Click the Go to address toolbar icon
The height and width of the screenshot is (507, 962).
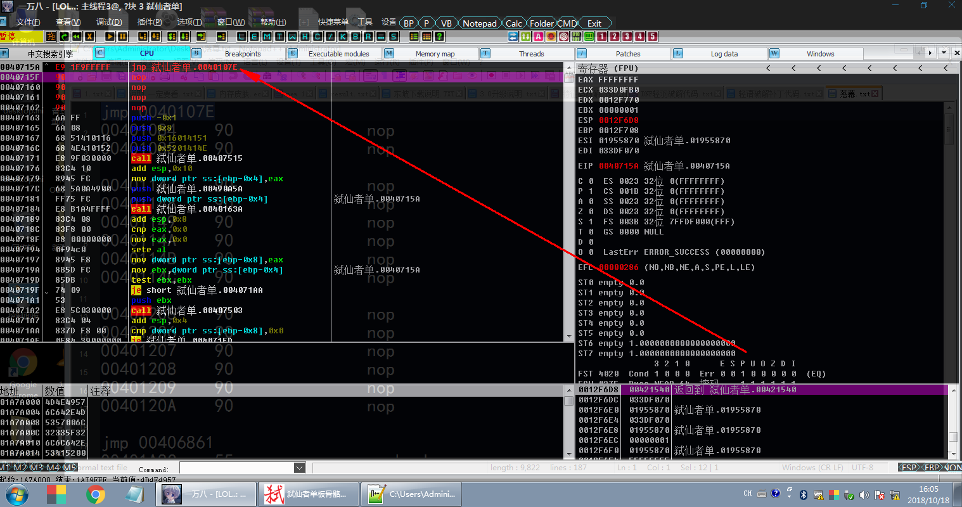pos(222,36)
